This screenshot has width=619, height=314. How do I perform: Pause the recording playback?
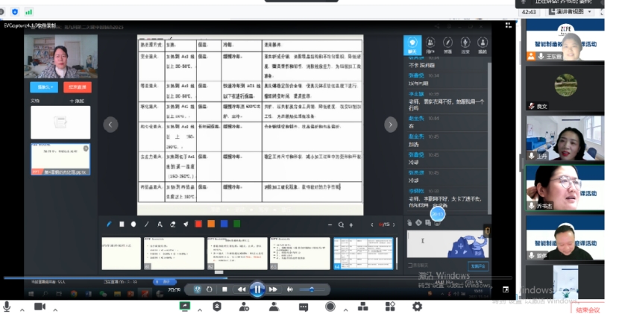pos(257,289)
